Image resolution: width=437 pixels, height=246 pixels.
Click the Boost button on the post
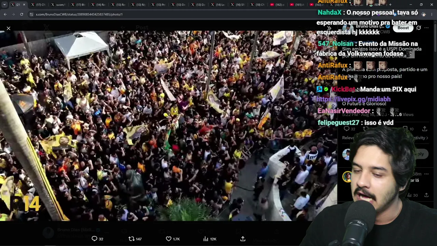coord(403,28)
